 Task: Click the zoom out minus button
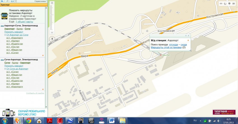point(52,32)
